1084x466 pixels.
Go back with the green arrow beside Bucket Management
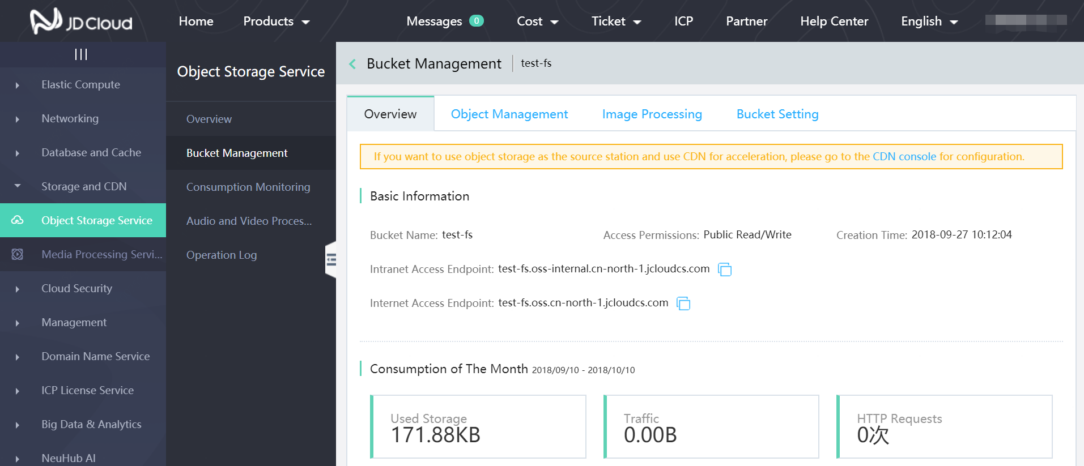352,64
